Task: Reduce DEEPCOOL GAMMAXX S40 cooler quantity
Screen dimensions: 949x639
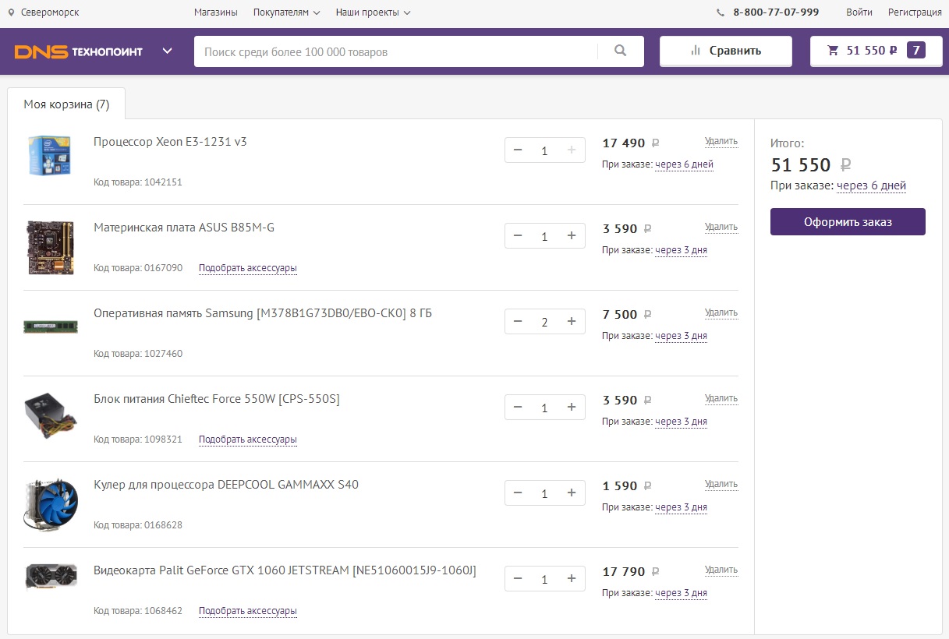Action: click(518, 493)
